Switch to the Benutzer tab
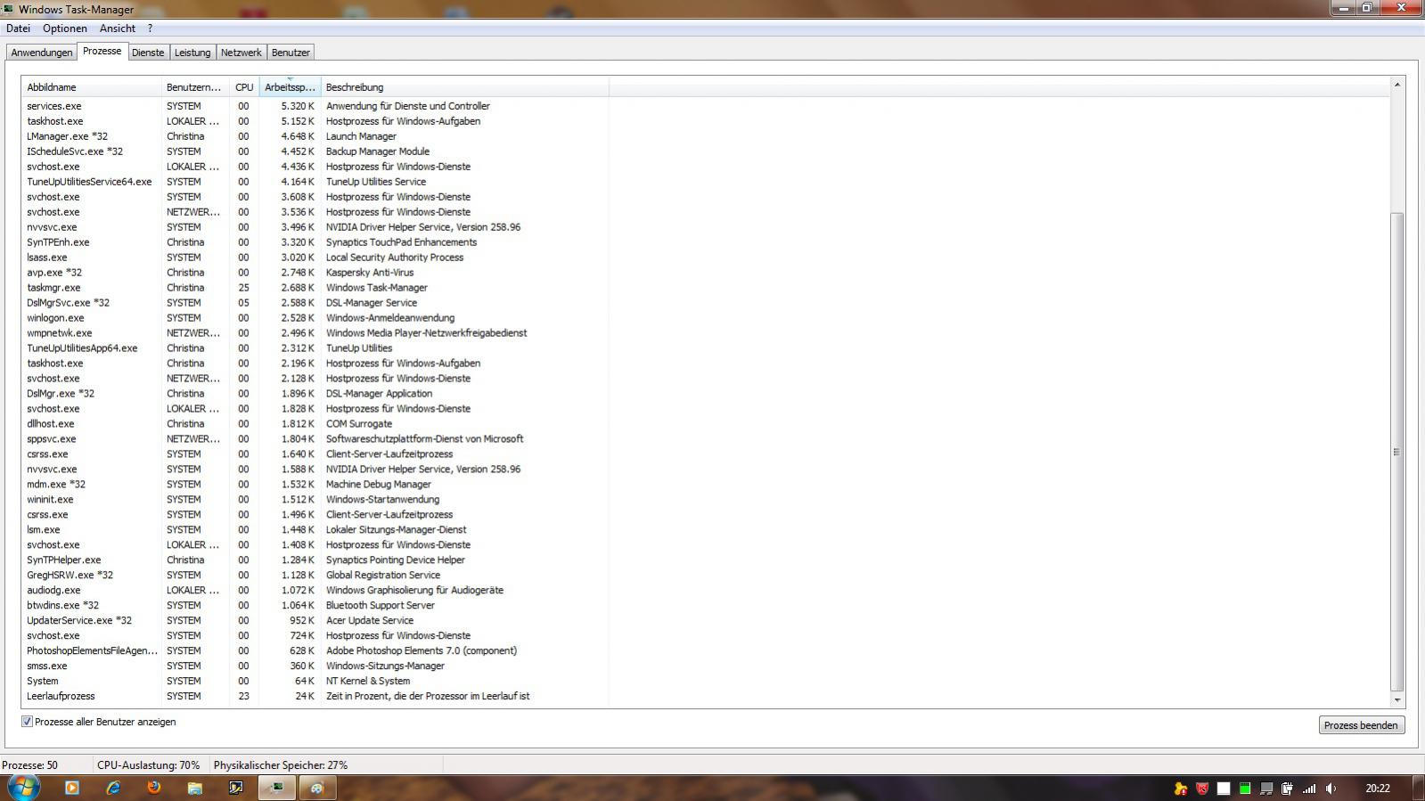The width and height of the screenshot is (1425, 801). 291,53
